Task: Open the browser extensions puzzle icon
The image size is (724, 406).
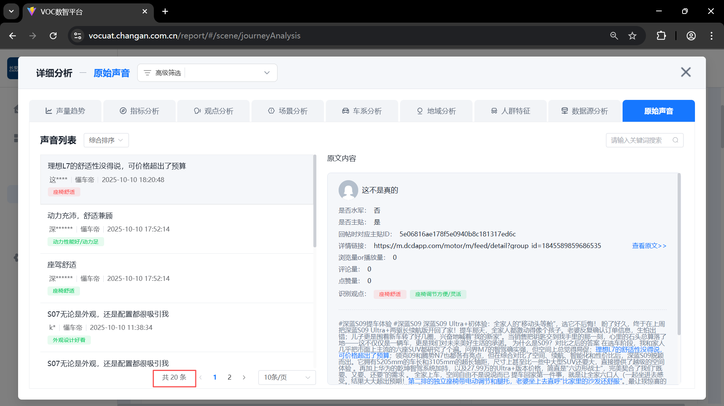Action: 661,36
